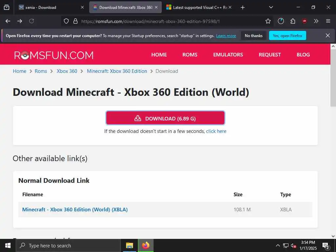Go to Xbox 360 breadcrumb link
This screenshot has height=252, width=336.
coord(67,71)
